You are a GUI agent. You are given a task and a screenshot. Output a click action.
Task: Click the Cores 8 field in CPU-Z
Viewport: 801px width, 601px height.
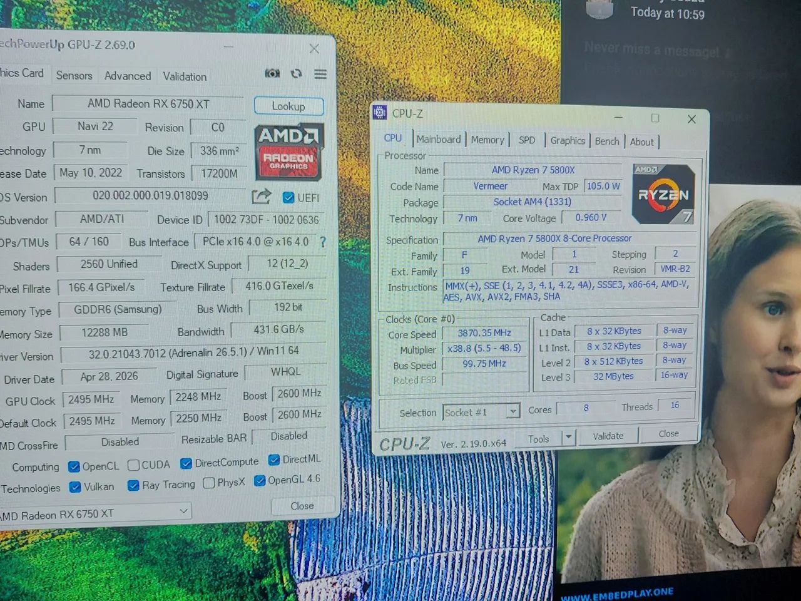pyautogui.click(x=586, y=408)
